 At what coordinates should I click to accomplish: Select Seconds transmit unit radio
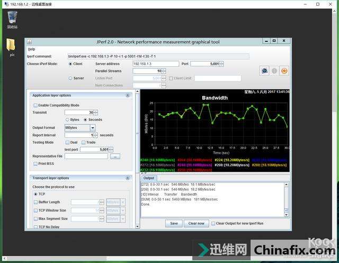85,120
